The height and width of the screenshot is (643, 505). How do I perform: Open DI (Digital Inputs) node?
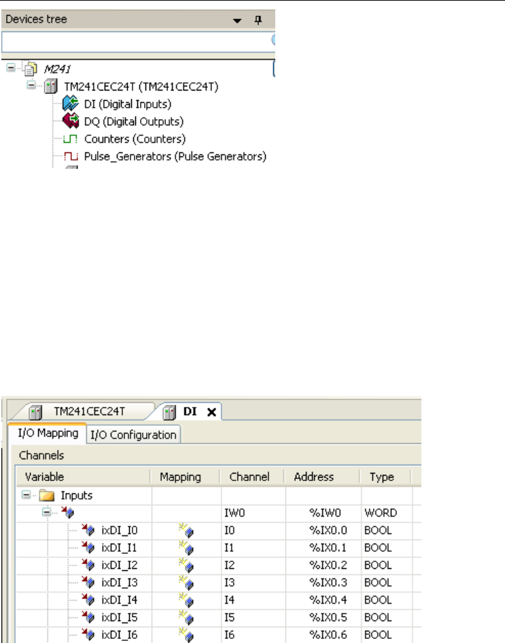pos(127,104)
